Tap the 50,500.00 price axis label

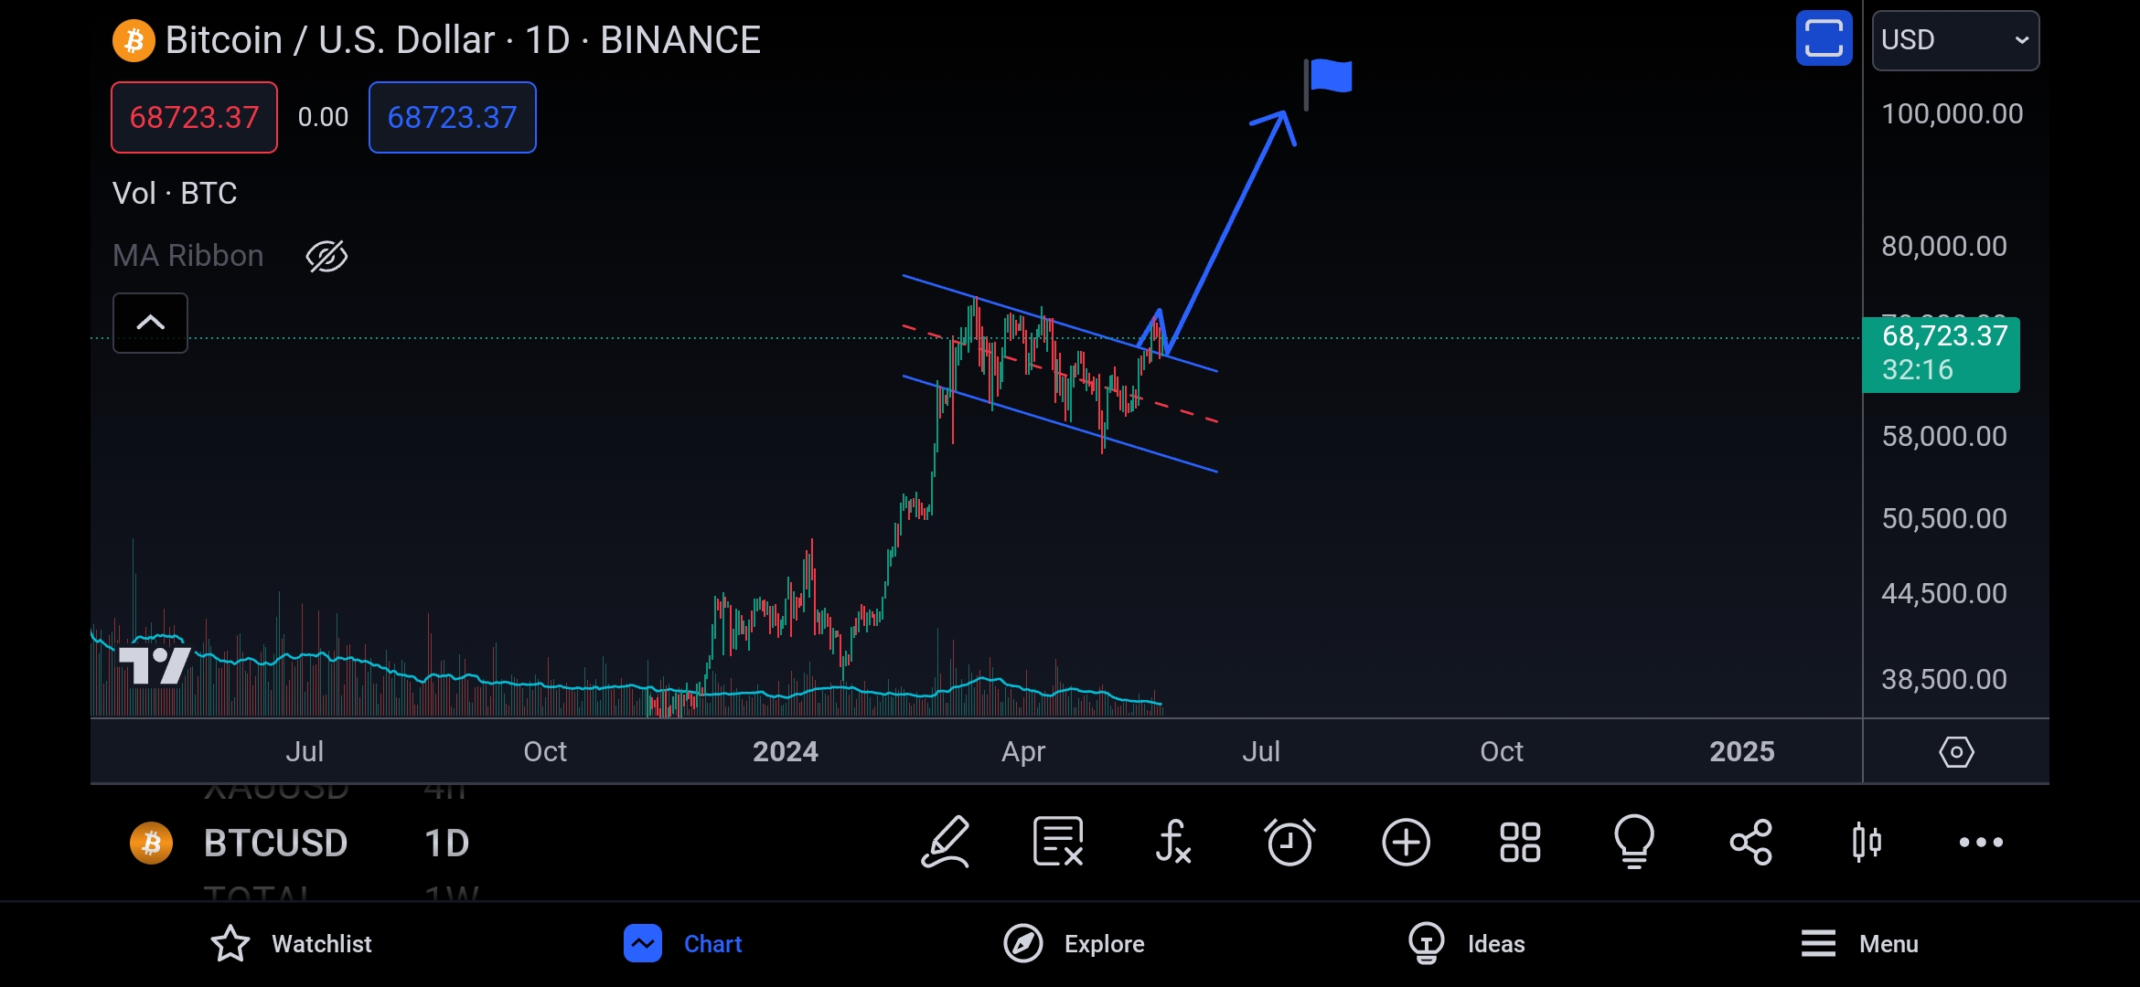(x=1944, y=519)
